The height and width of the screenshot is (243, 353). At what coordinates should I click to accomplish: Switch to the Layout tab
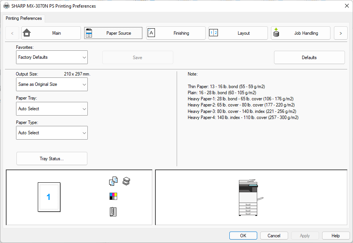point(238,33)
